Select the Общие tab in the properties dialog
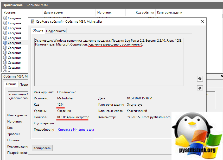 coord(37,30)
